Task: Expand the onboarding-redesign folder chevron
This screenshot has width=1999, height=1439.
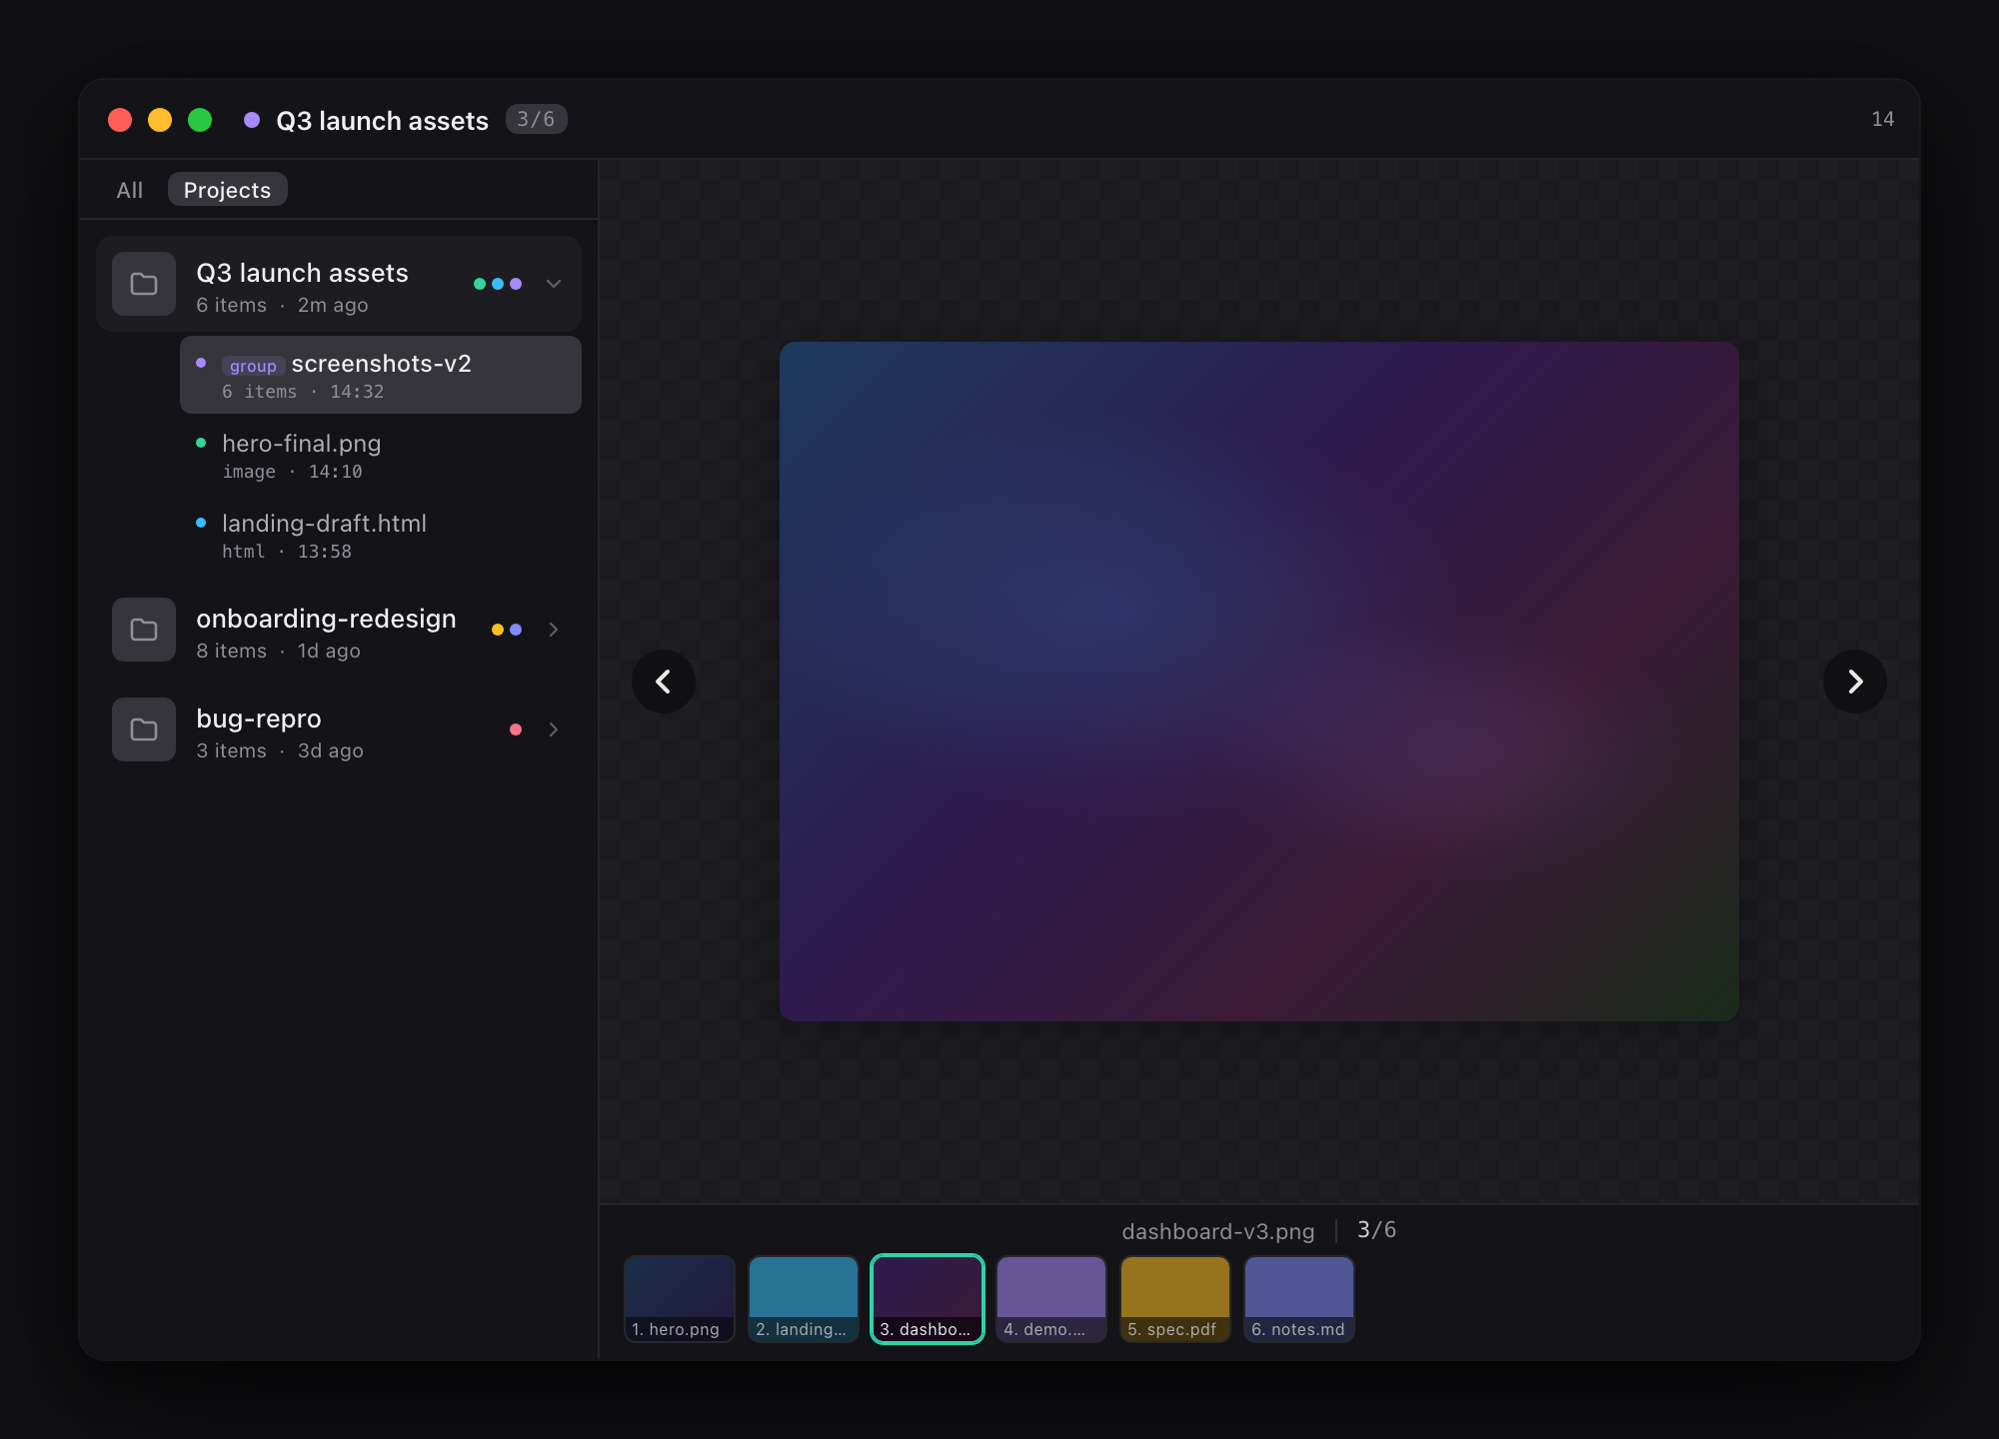Action: 554,630
